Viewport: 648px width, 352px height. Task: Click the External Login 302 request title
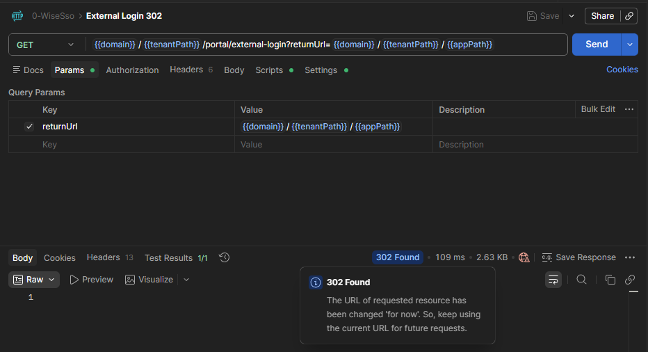click(124, 16)
